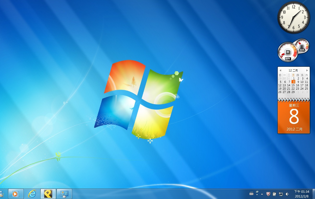Image resolution: width=315 pixels, height=199 pixels.
Task: Select date 15 in the calendar grid
Action: [294, 85]
